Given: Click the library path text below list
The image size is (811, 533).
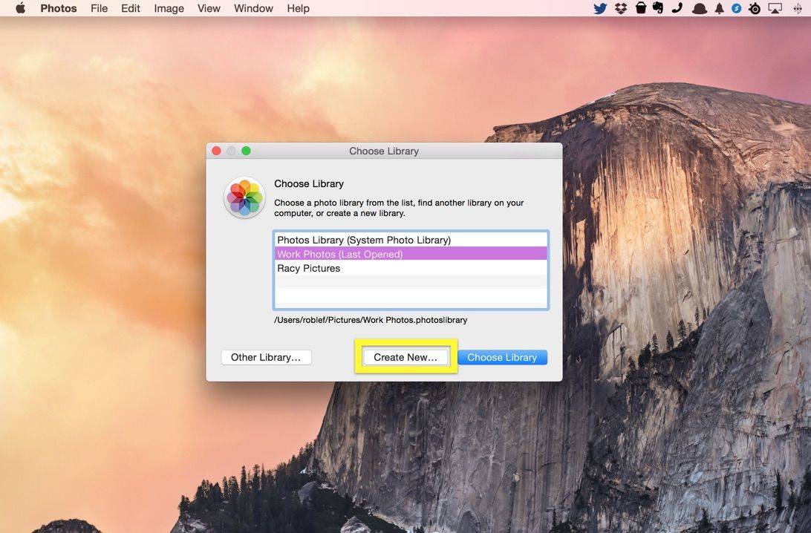Looking at the screenshot, I should point(371,320).
